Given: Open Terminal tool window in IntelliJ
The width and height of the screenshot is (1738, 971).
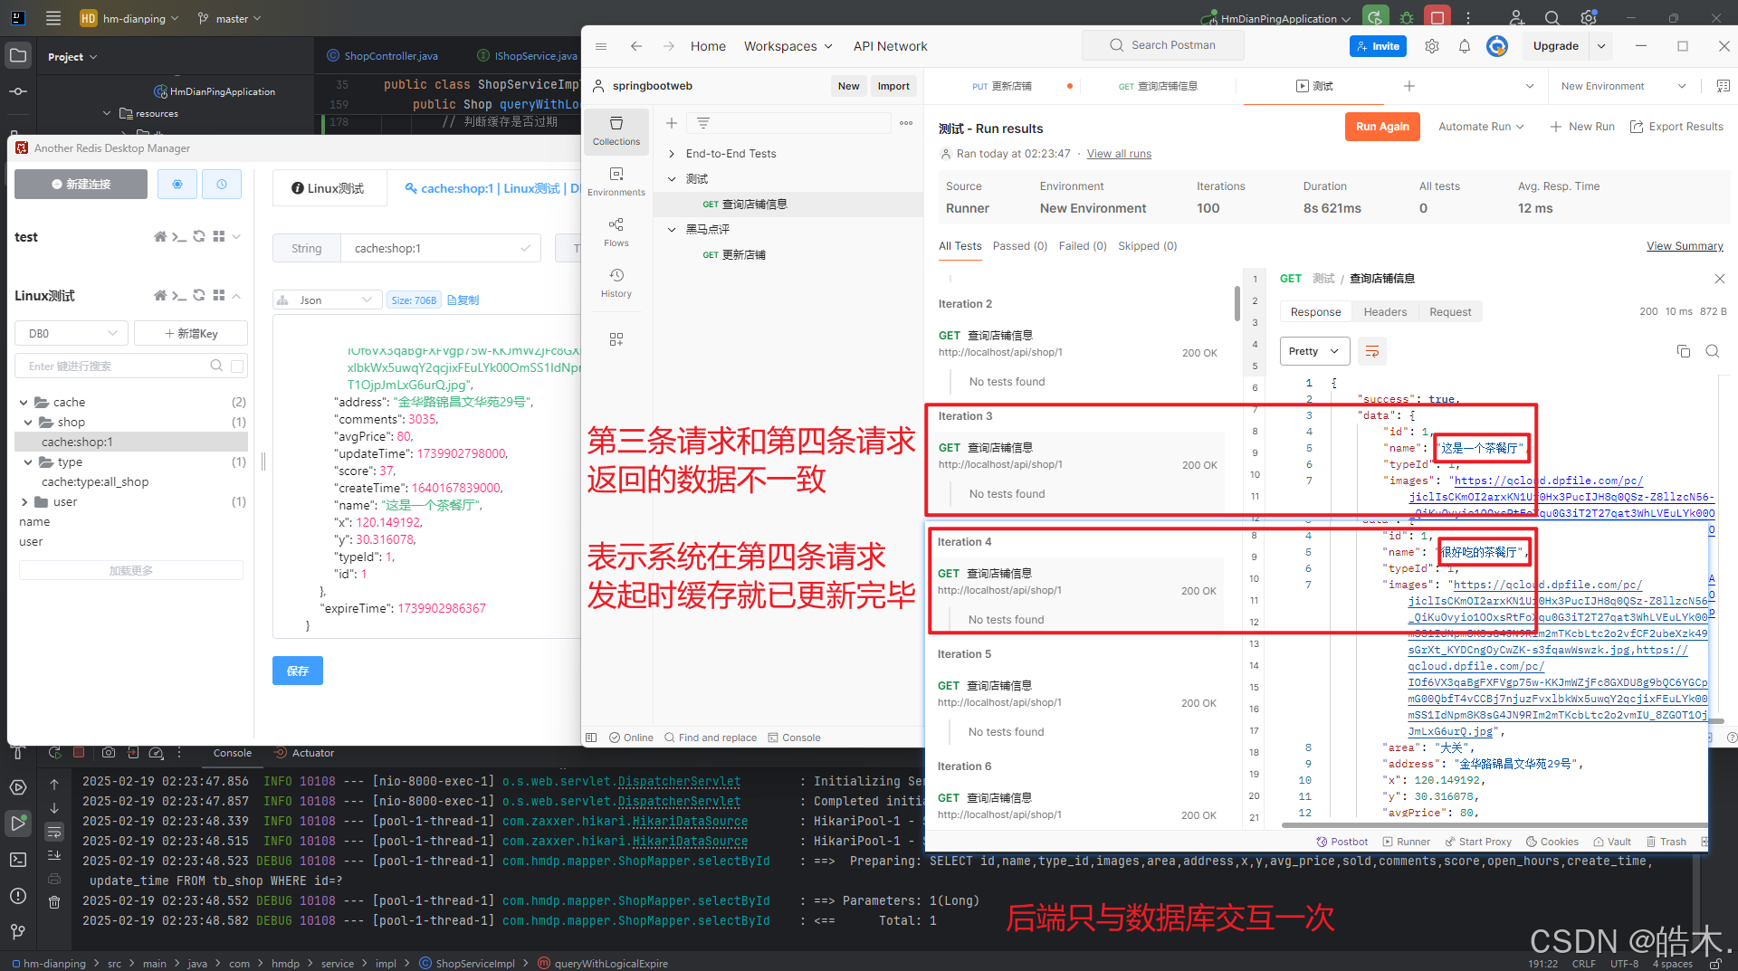Looking at the screenshot, I should [x=18, y=860].
